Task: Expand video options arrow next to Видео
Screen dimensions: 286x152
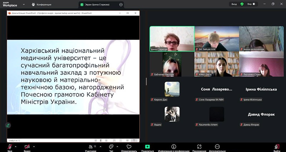Action: click(x=34, y=146)
